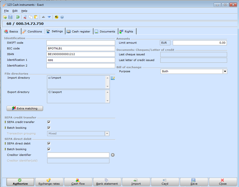This screenshot has width=239, height=187.
Task: Clear the Creditor identifier with X icon
Action: click(x=113, y=155)
